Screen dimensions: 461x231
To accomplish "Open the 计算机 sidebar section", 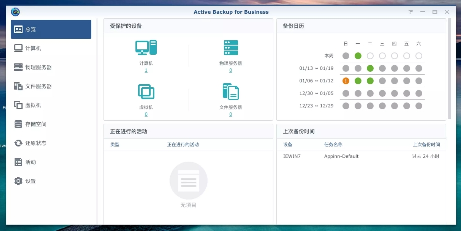I will pos(51,48).
